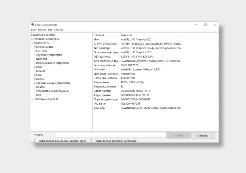Select Звуковое устройство in the tree

(49, 55)
